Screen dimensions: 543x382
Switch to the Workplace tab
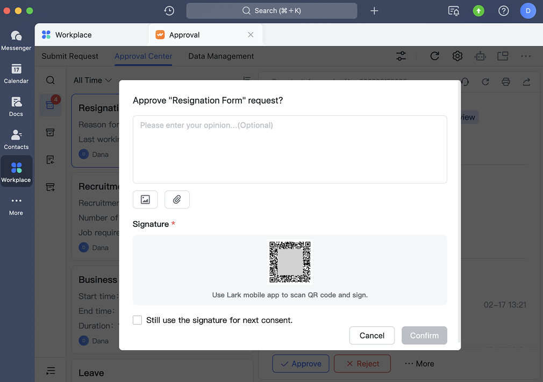tap(74, 35)
